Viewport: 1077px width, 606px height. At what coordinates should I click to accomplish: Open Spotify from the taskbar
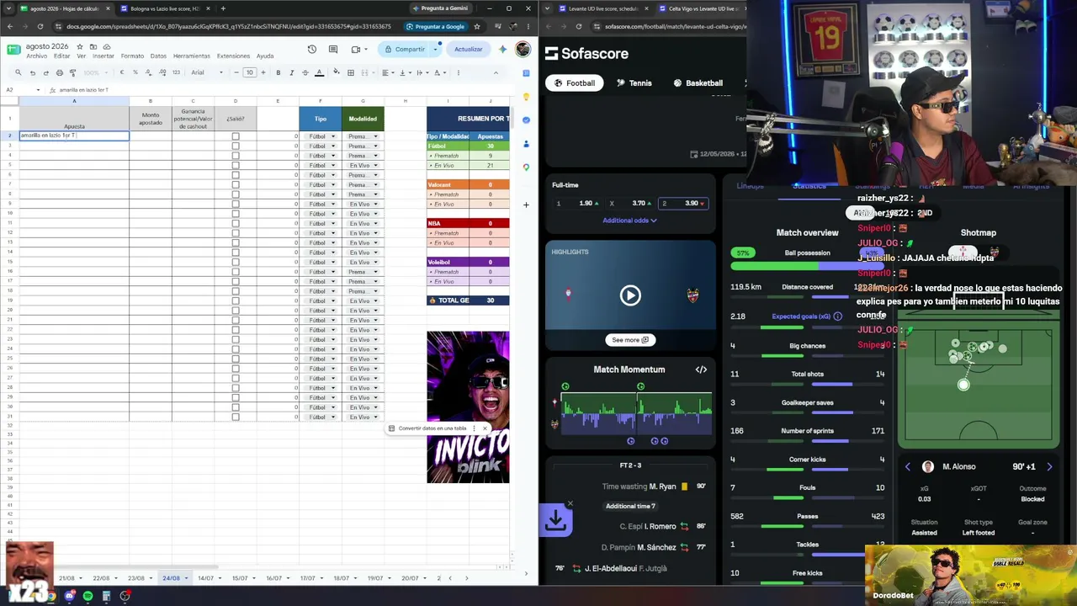[x=88, y=596]
